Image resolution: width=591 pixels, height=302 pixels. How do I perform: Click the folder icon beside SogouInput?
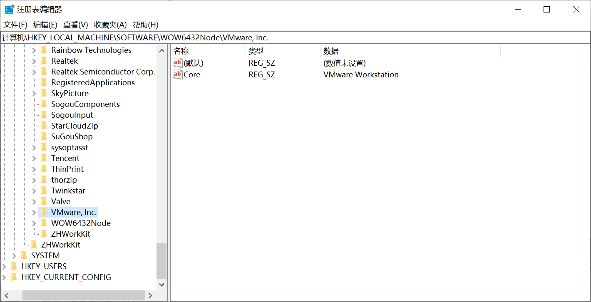44,115
